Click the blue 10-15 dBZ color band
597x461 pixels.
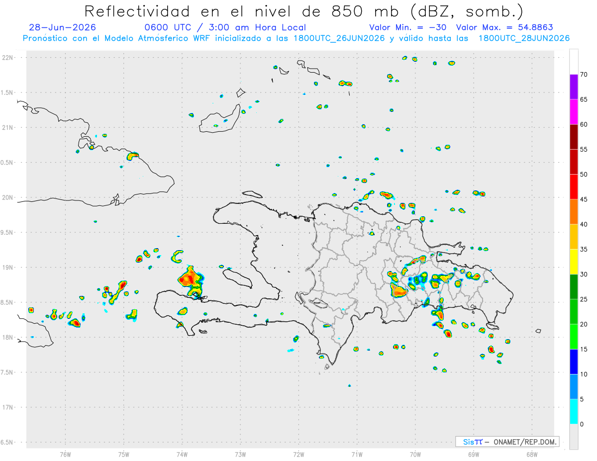(x=574, y=362)
